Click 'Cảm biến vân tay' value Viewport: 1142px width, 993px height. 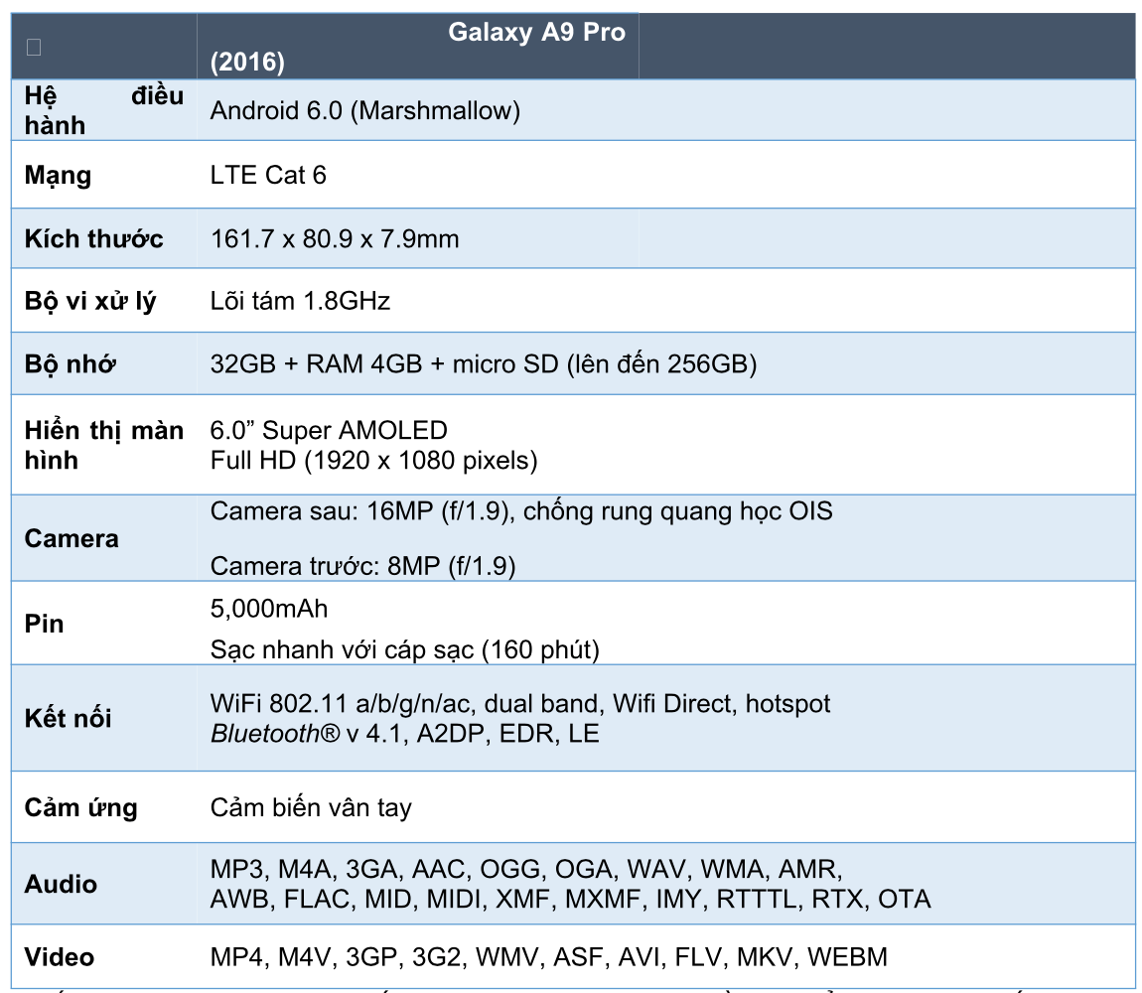[x=311, y=808]
